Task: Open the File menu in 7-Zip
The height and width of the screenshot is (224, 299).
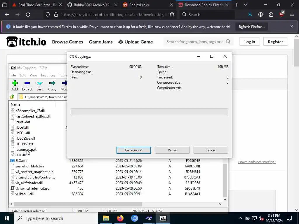Action: pos(13,75)
